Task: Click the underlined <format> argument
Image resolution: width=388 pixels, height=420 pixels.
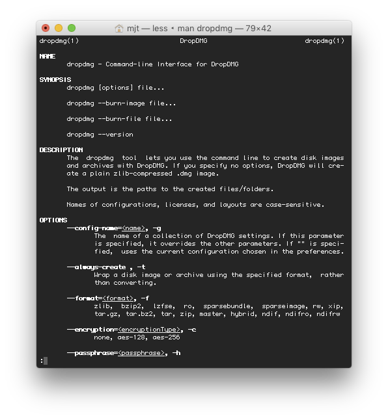Action: [118, 298]
